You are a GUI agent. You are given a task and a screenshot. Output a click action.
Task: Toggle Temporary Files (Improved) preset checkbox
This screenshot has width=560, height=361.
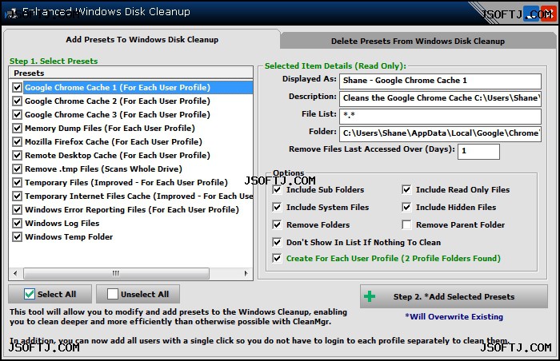click(17, 182)
